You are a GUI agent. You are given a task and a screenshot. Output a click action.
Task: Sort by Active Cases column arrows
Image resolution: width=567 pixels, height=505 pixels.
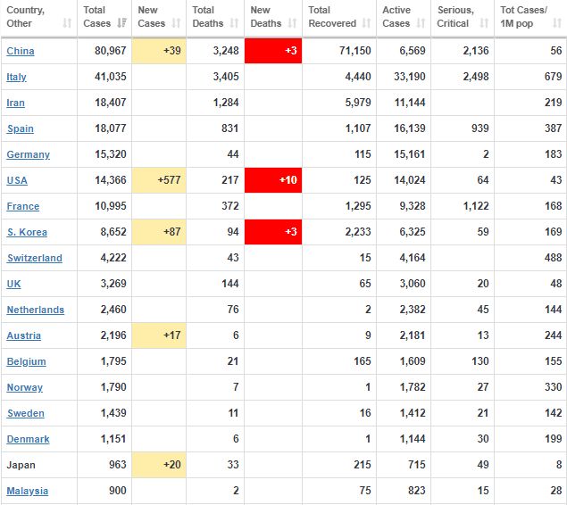tap(421, 23)
